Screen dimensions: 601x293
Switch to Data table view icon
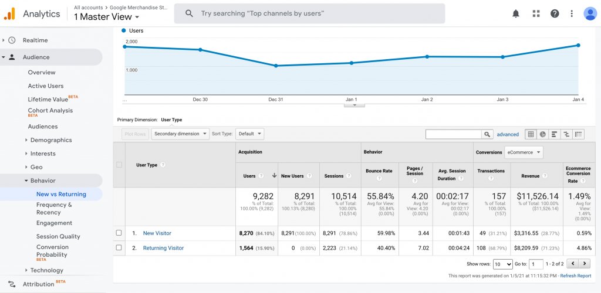pyautogui.click(x=531, y=134)
